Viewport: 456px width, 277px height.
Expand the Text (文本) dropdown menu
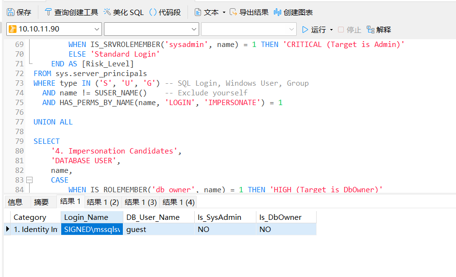224,12
